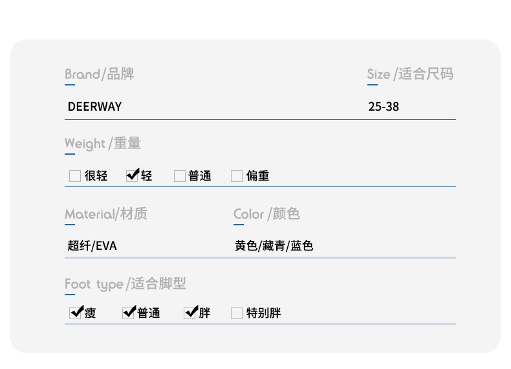The width and height of the screenshot is (511, 369).
Task: Check the 很轻 weight checkbox
Action: click(75, 176)
